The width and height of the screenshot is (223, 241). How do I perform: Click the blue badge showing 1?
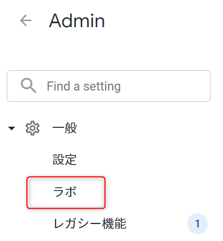(198, 224)
